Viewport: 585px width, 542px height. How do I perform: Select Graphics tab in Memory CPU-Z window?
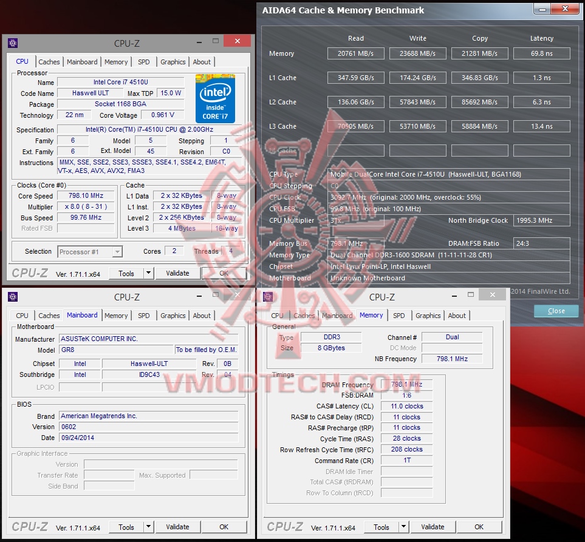pyautogui.click(x=428, y=316)
